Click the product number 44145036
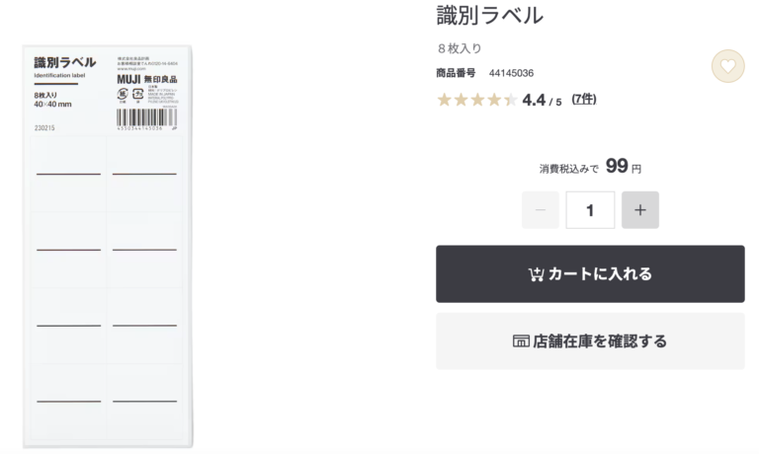The width and height of the screenshot is (759, 454). coord(511,73)
